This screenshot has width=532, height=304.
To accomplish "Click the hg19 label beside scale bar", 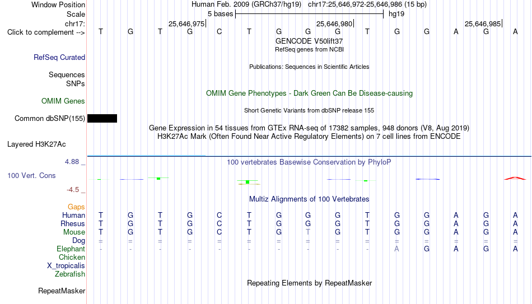I will click(x=396, y=14).
